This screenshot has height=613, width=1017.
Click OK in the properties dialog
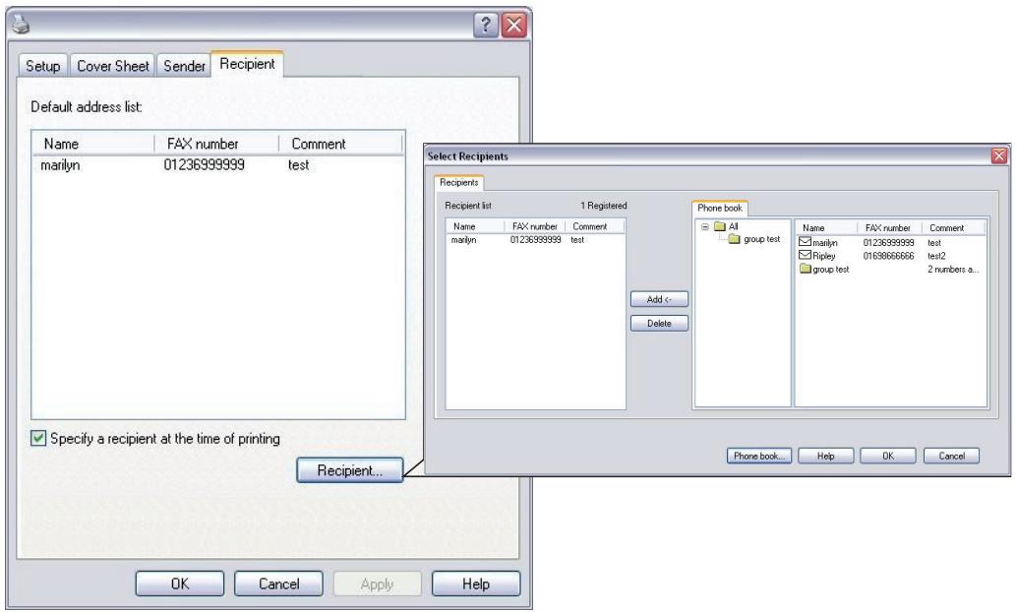(x=180, y=583)
